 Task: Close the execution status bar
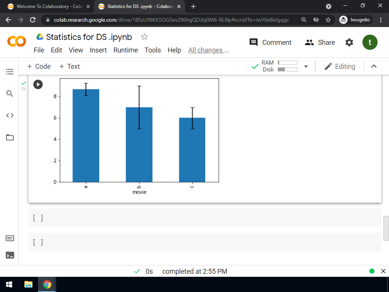coord(383,271)
